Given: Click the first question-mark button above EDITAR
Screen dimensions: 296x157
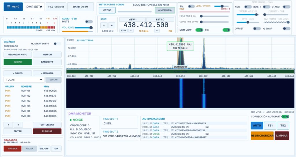Looking at the screenshot, I should point(8,125).
